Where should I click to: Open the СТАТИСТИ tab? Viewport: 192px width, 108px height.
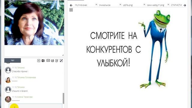(176, 5)
